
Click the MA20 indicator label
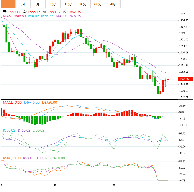(68, 16)
